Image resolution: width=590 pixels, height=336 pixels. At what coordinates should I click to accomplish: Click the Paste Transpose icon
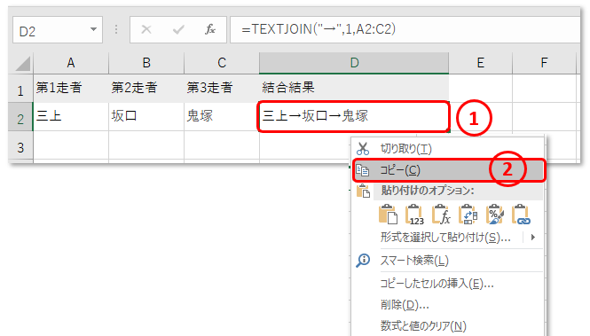[468, 215]
